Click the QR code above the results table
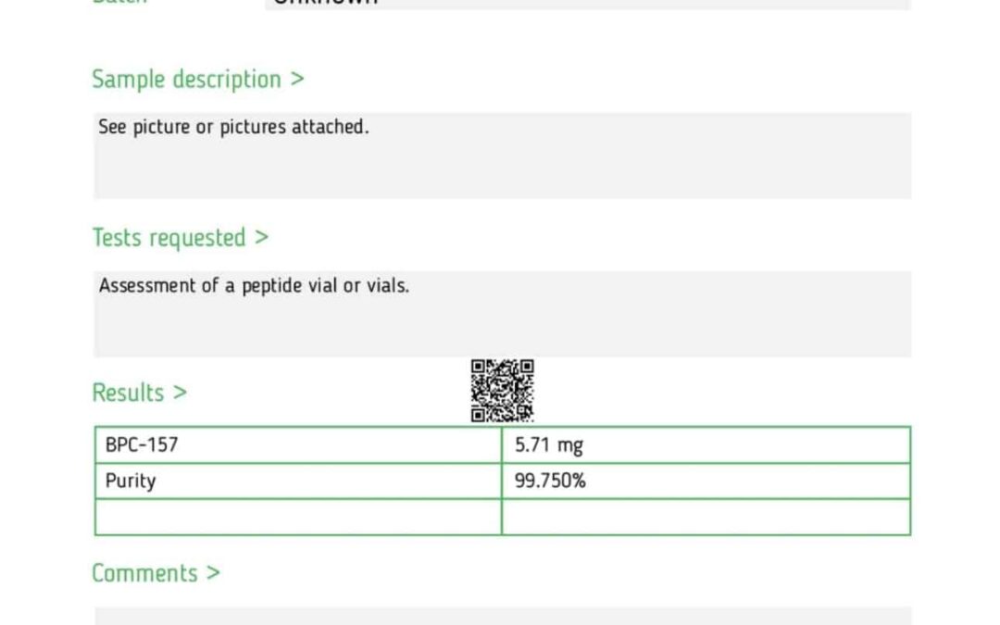Viewport: 1000px width, 625px height. (503, 391)
